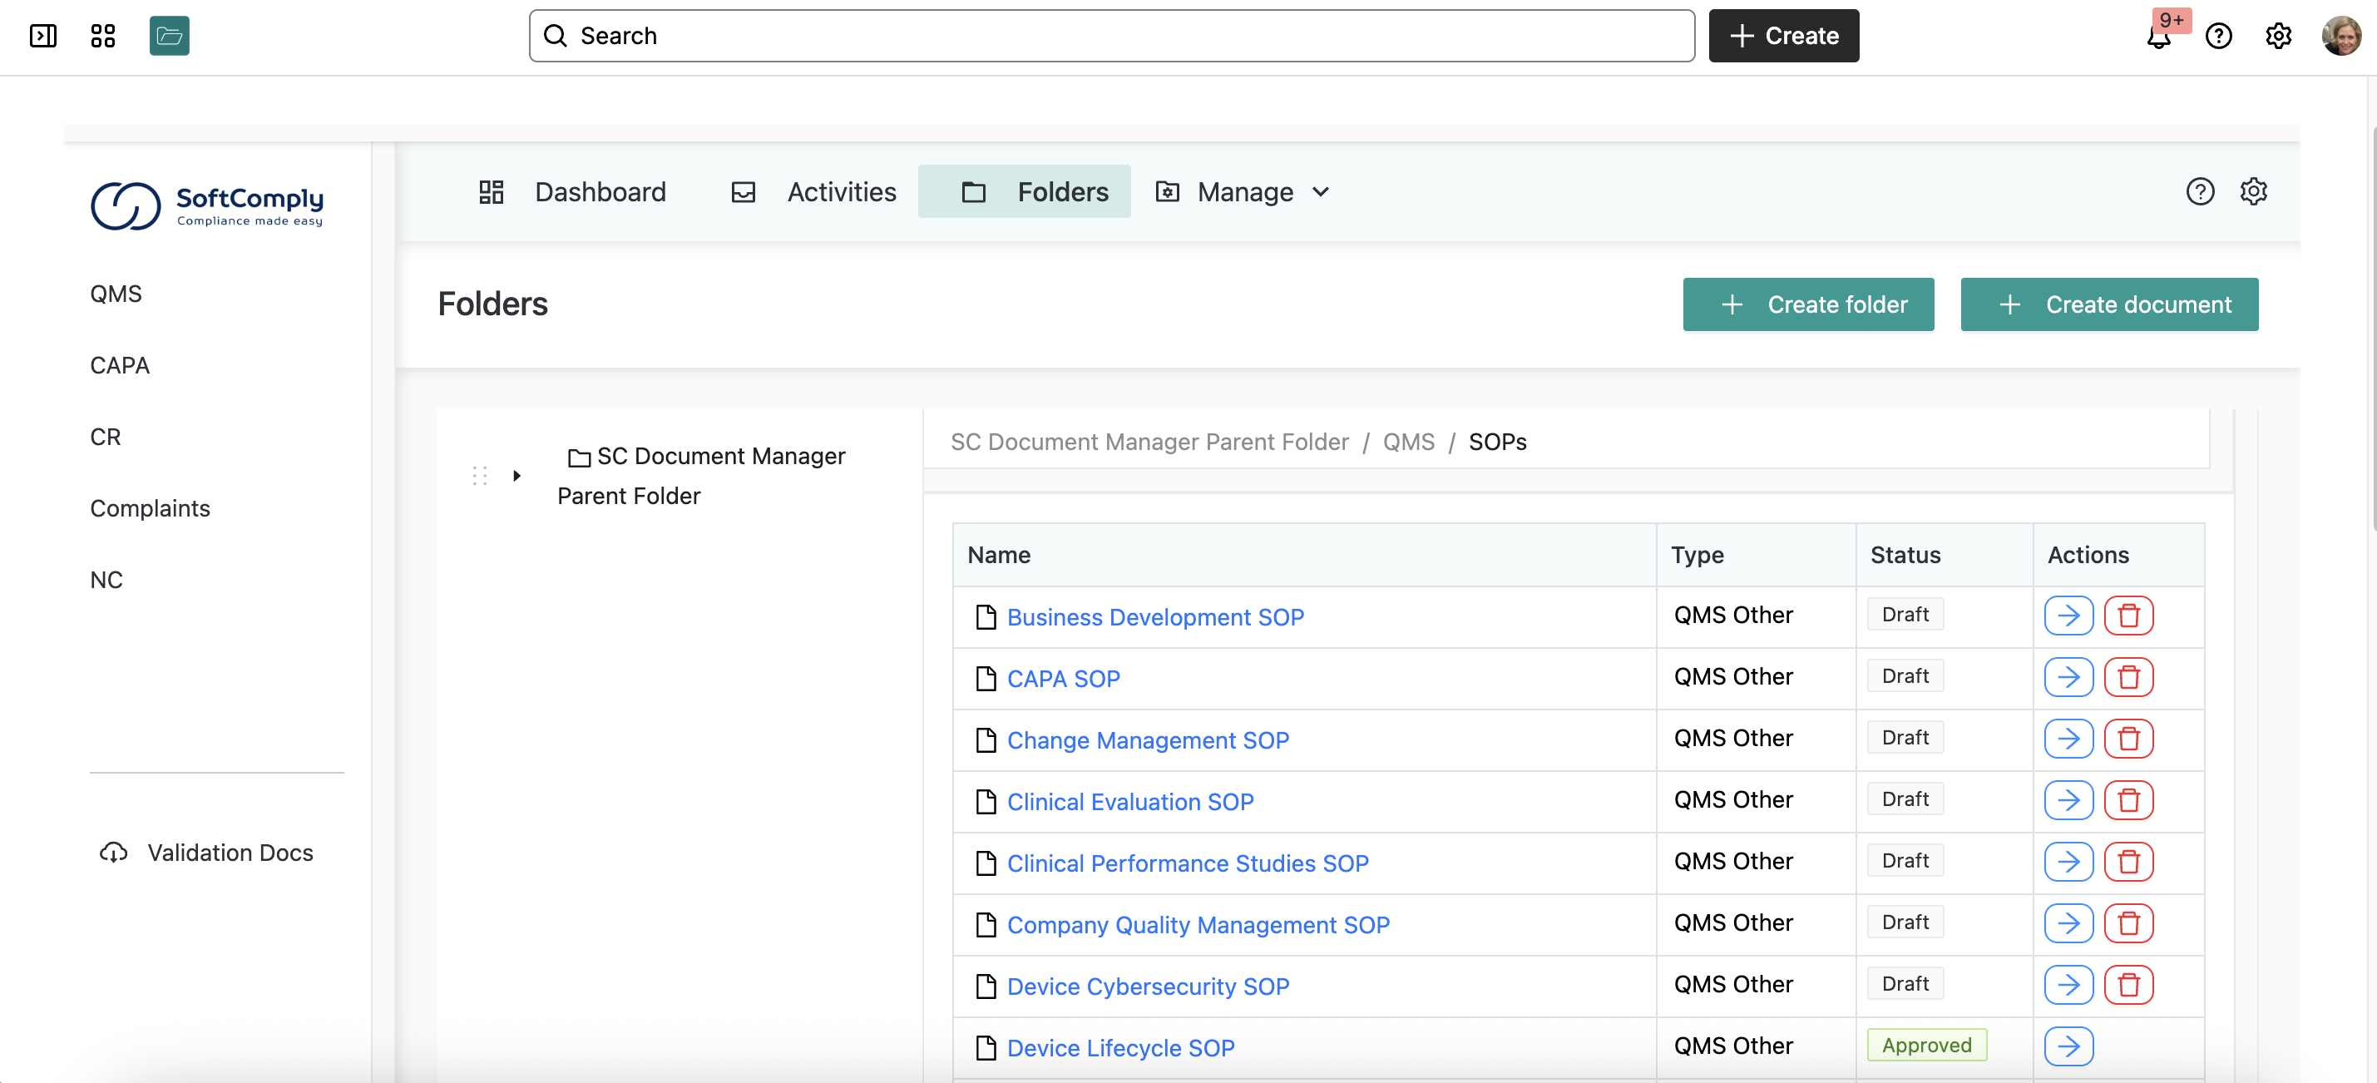2377x1083 pixels.
Task: Click the teal folder app icon
Action: click(169, 36)
